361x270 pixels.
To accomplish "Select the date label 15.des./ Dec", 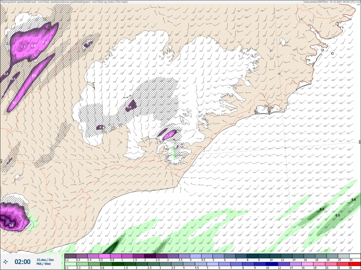I will point(45,260).
